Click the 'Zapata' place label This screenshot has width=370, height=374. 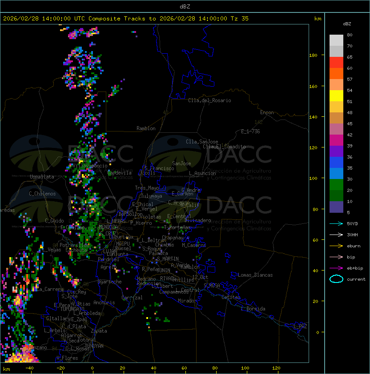point(99,331)
